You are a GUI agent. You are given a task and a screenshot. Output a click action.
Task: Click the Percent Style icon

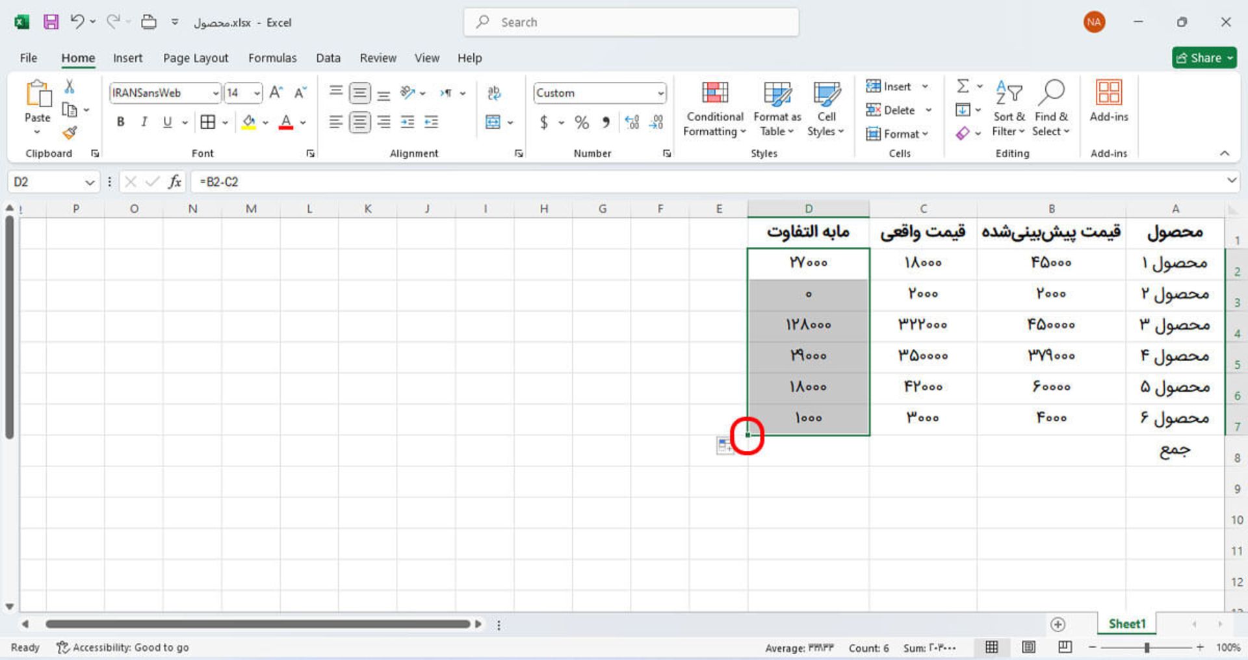click(581, 122)
